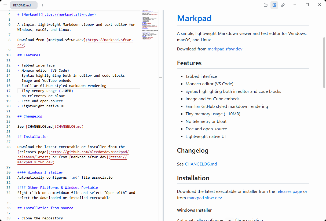Open a file using the folder icon
The height and width of the screenshot is (221, 326).
coord(265,5)
